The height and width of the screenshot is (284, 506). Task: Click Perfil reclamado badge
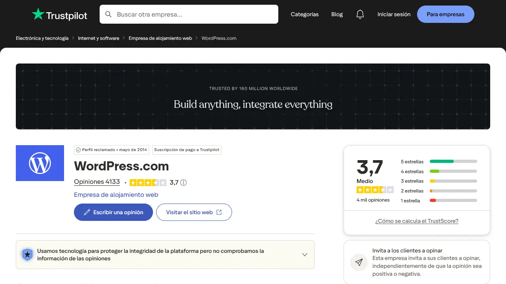(111, 150)
